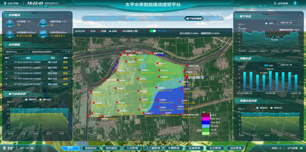Toggle the 最高水位 series in 地下水位分析 chart
The height and width of the screenshot is (152, 306).
click(31, 99)
